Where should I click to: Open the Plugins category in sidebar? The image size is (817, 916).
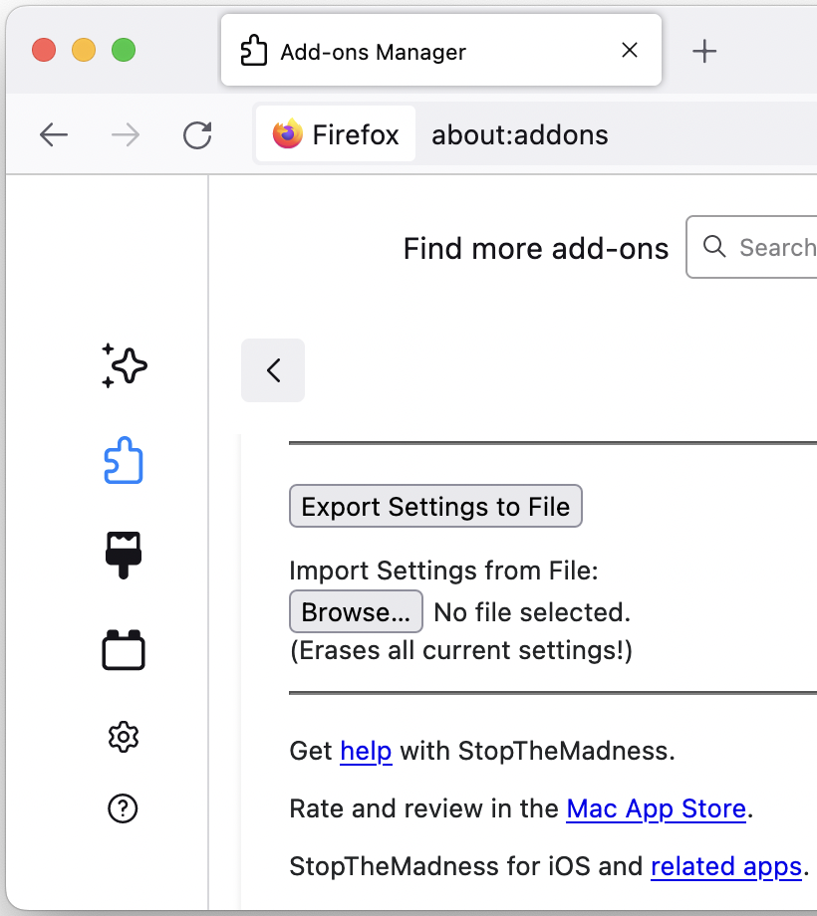pyautogui.click(x=125, y=650)
